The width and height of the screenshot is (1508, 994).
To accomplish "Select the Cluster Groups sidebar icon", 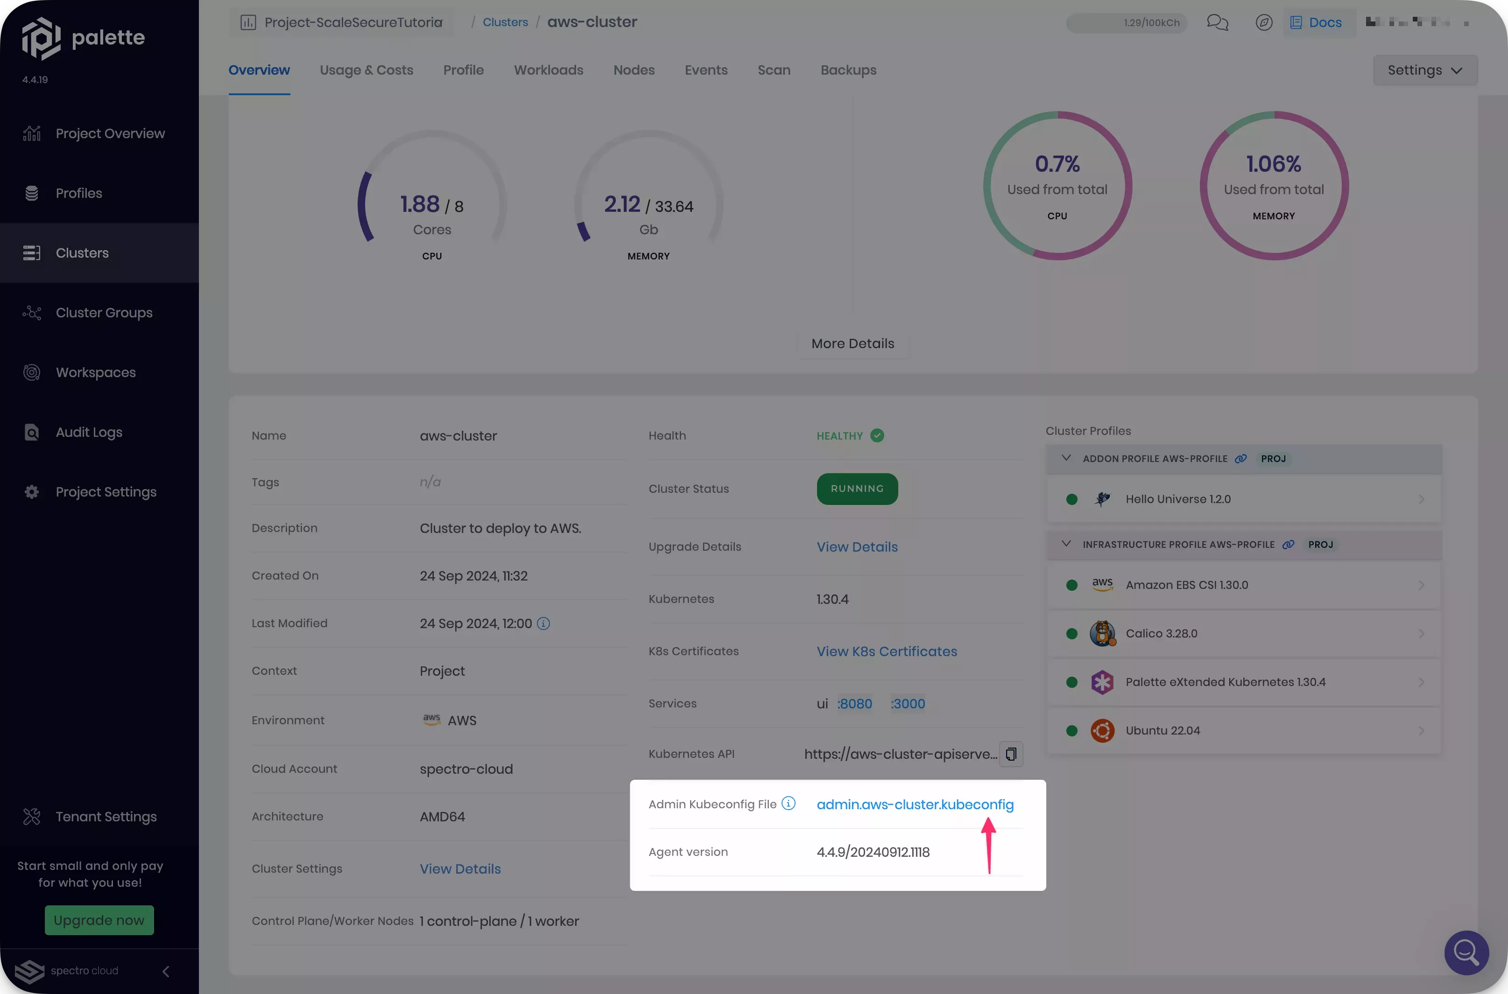I will [x=32, y=312].
